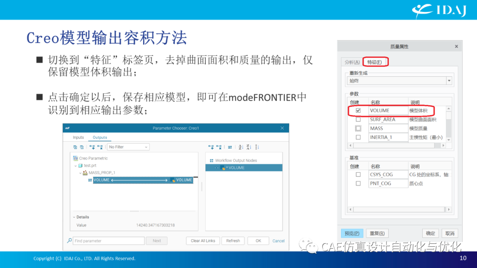Click the remove node icon above Workflow Output Nodes
Screen dimensions: 477x268
click(x=219, y=147)
